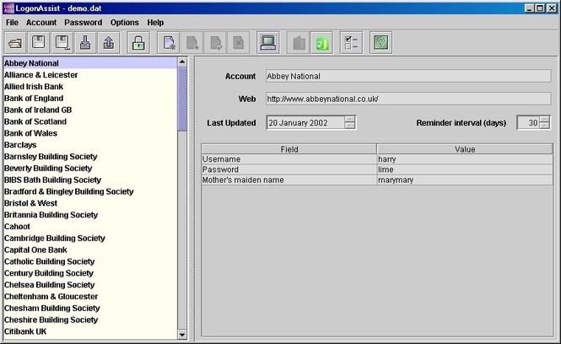Screen dimensions: 561x344
Task: Increase the Last Updated date spinner
Action: coord(350,120)
